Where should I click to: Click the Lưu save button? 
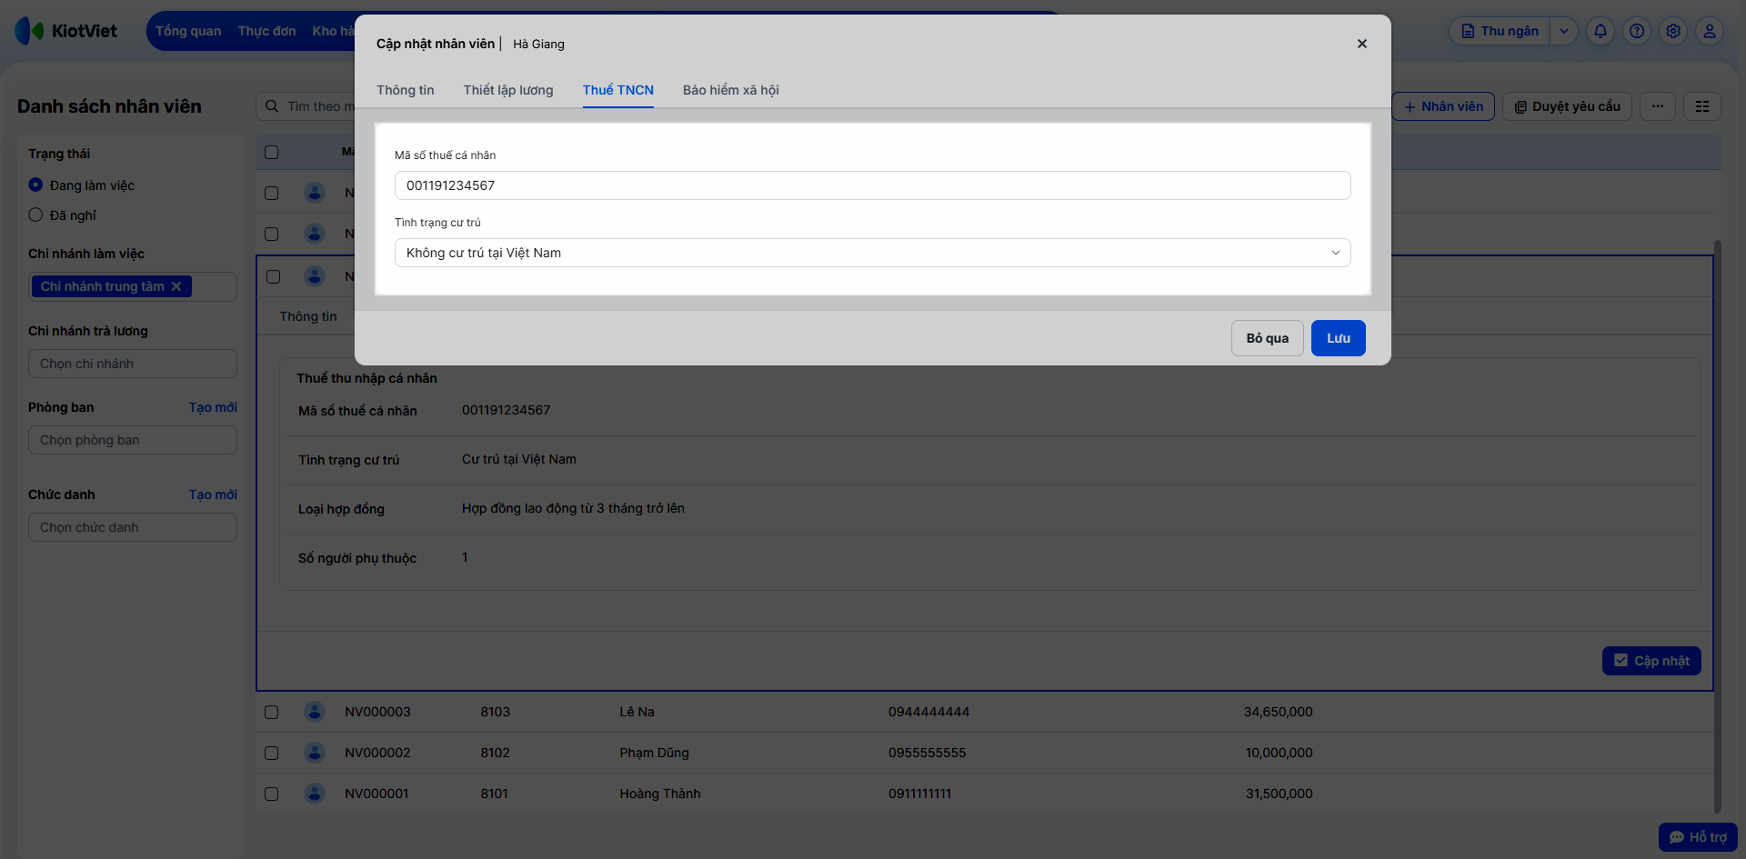(x=1339, y=338)
